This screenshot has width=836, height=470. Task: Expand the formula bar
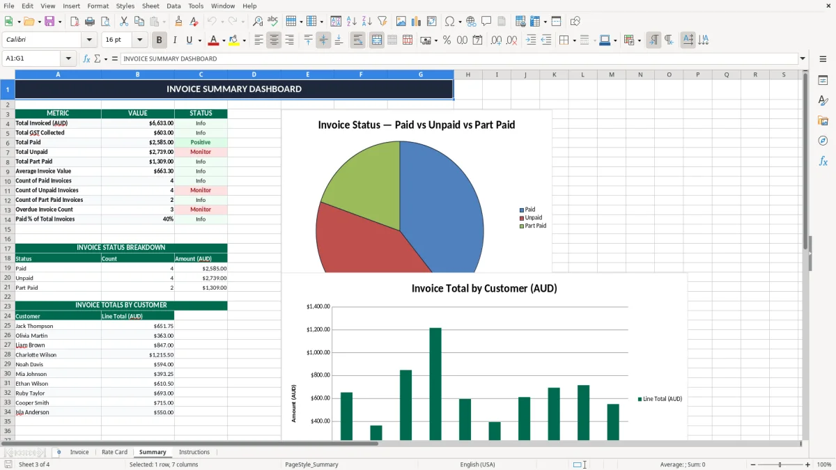pyautogui.click(x=803, y=58)
